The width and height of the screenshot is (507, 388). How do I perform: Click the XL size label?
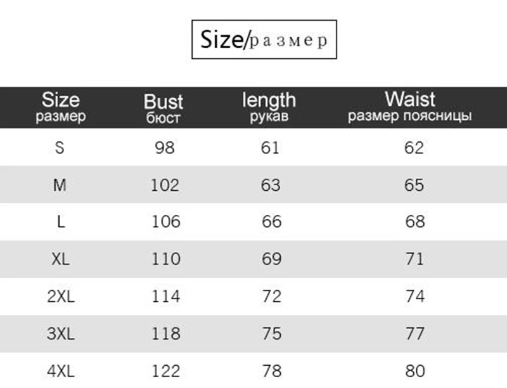coord(60,259)
